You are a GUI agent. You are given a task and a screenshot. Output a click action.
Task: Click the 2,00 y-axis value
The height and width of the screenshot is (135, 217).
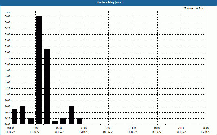[x=8, y=64]
